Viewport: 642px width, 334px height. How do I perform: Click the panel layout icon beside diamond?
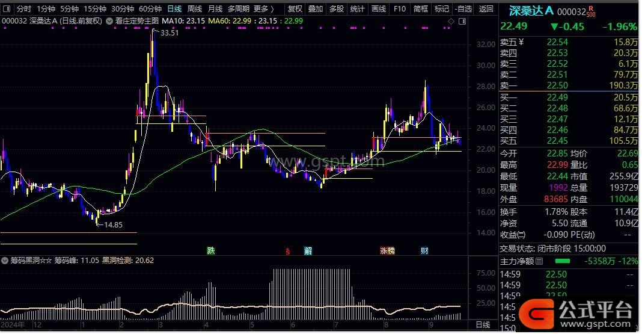[x=462, y=21]
